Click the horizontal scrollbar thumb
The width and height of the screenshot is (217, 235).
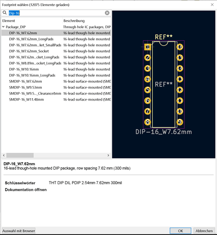coord(20,155)
